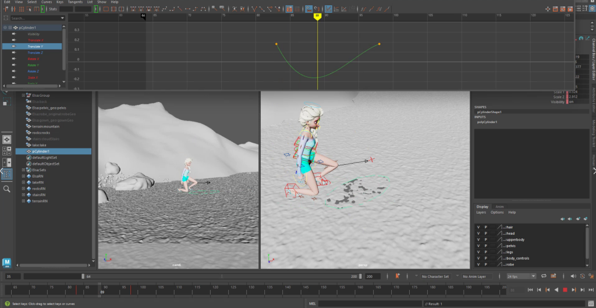The image size is (596, 308).
Task: Select the Visibility channel
Action: click(x=32, y=34)
